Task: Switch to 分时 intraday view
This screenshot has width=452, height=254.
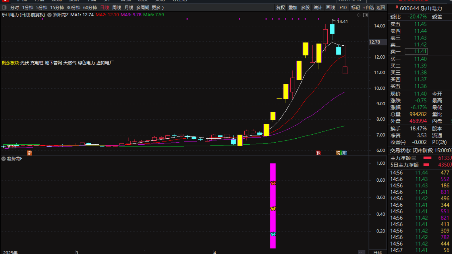Action: click(14, 7)
